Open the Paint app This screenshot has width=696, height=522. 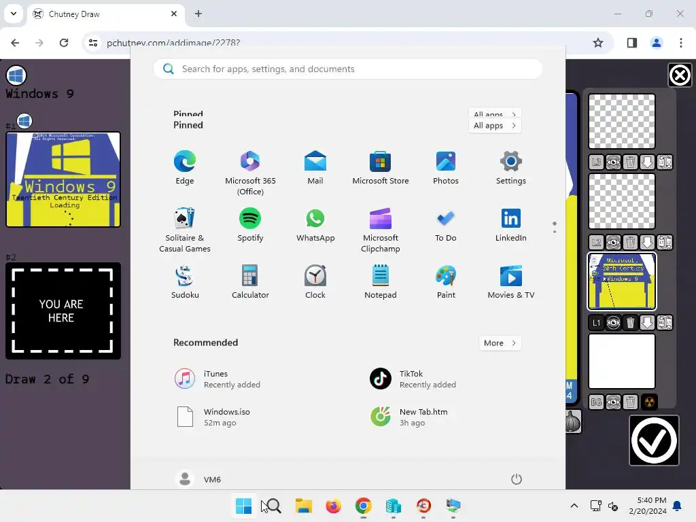click(x=446, y=282)
